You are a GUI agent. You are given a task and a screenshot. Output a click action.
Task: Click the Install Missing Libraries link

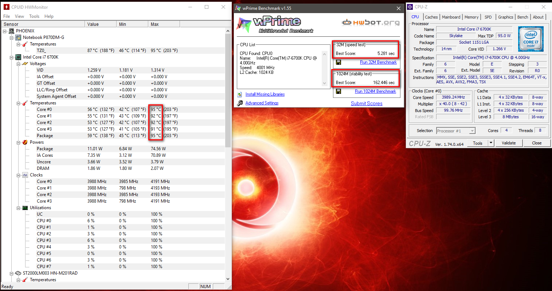(x=265, y=94)
